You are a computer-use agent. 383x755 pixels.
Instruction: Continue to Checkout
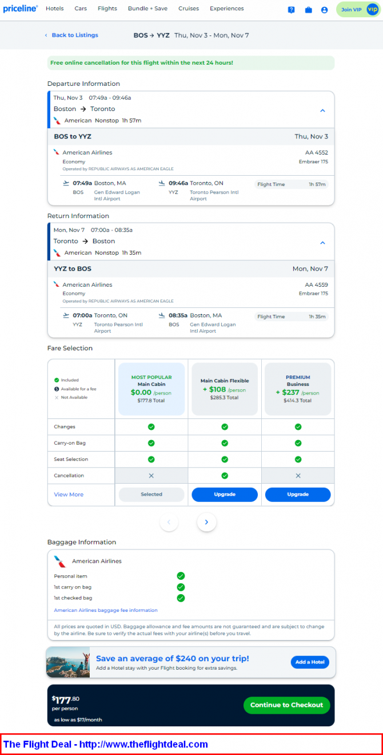click(x=286, y=705)
